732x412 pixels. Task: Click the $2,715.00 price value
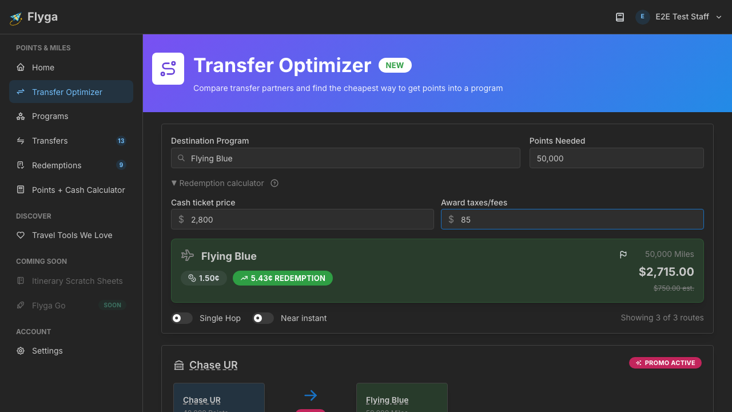[666, 272]
